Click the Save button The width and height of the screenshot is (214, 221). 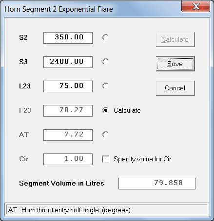click(x=175, y=64)
